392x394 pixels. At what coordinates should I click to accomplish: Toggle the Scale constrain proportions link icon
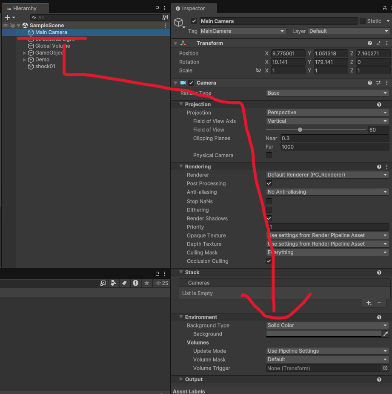coord(258,70)
